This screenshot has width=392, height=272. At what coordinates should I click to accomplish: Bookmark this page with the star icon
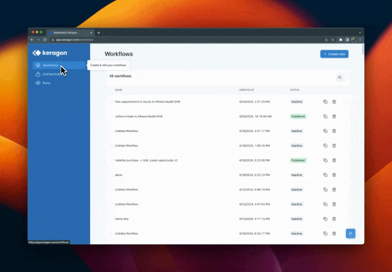(333, 40)
